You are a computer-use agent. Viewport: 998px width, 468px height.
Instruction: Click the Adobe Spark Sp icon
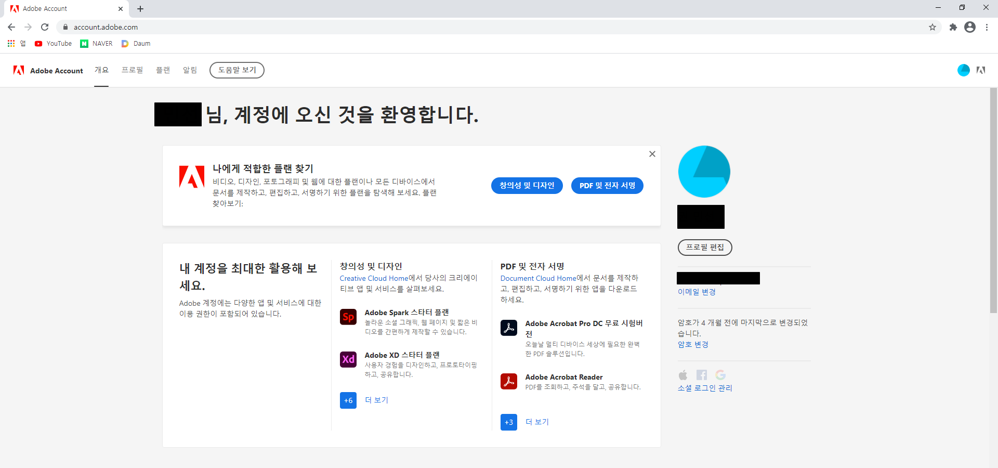[x=348, y=317]
